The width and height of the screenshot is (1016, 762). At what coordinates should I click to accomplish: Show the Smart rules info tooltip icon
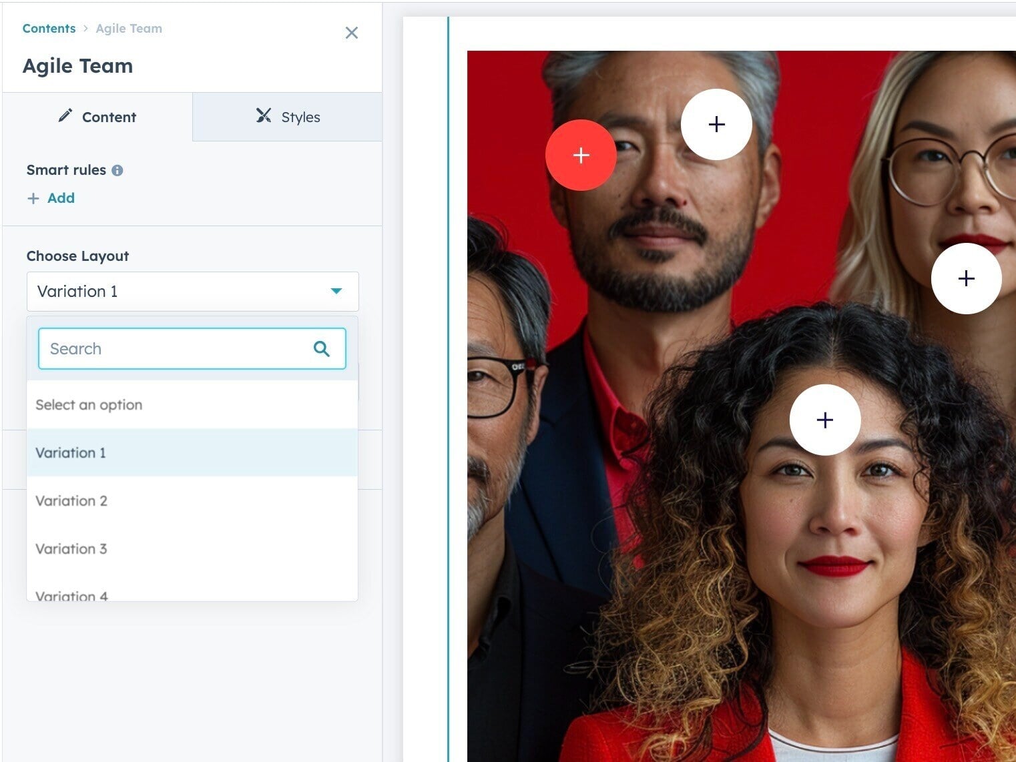pyautogui.click(x=117, y=170)
